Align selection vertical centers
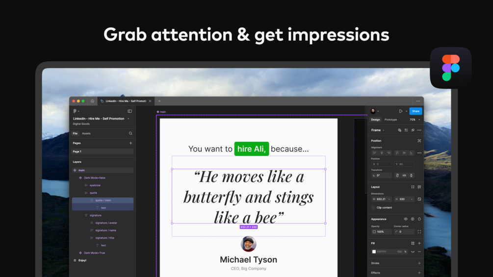The height and width of the screenshot is (277, 493). 404,153
